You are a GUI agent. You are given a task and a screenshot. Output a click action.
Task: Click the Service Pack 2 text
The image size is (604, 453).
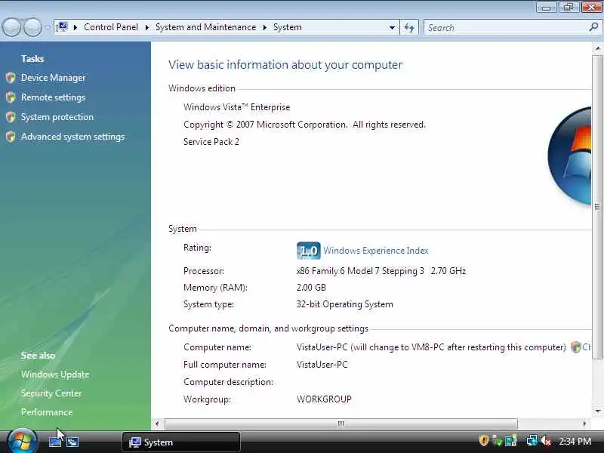(x=211, y=142)
